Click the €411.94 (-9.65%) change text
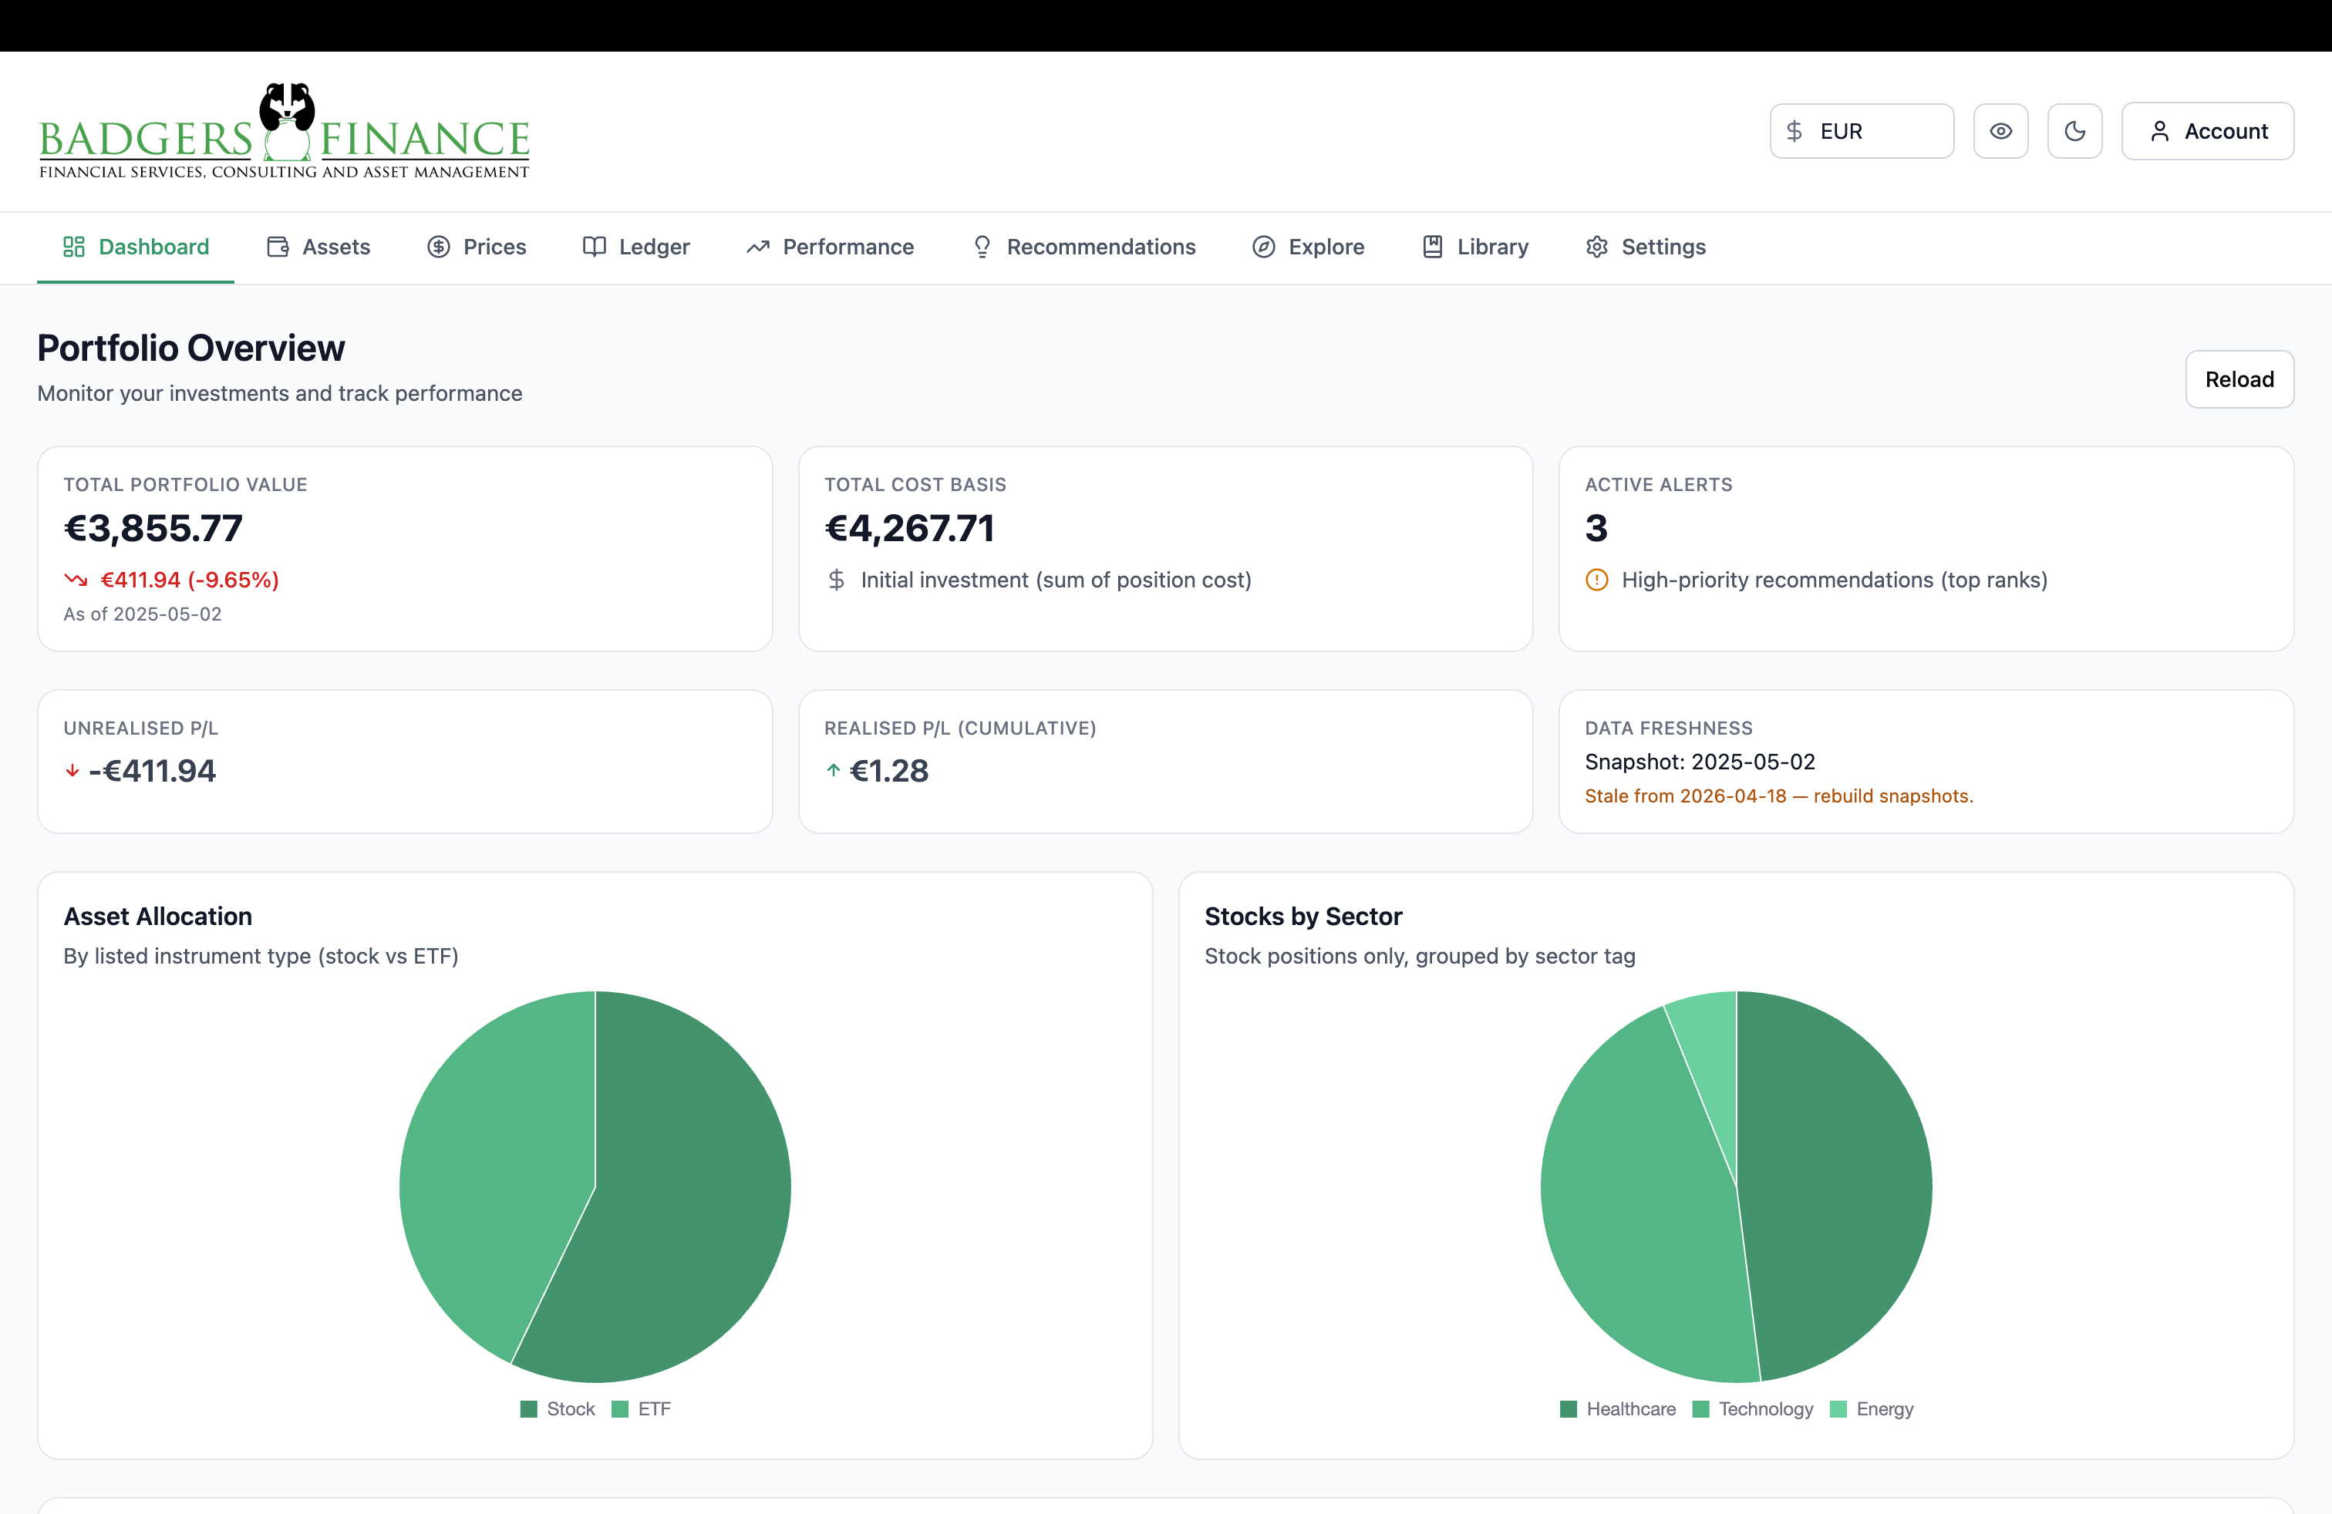 [x=190, y=580]
